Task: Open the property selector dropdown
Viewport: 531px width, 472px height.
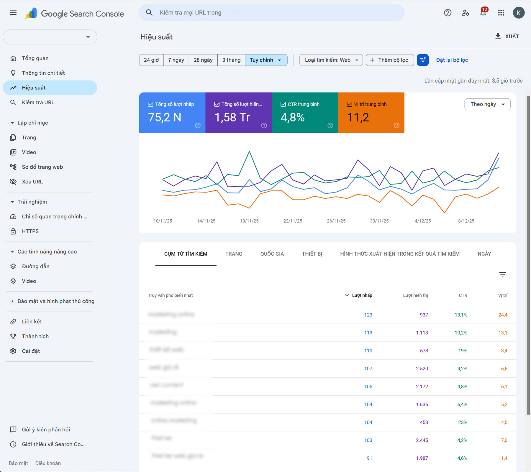Action: click(x=50, y=37)
